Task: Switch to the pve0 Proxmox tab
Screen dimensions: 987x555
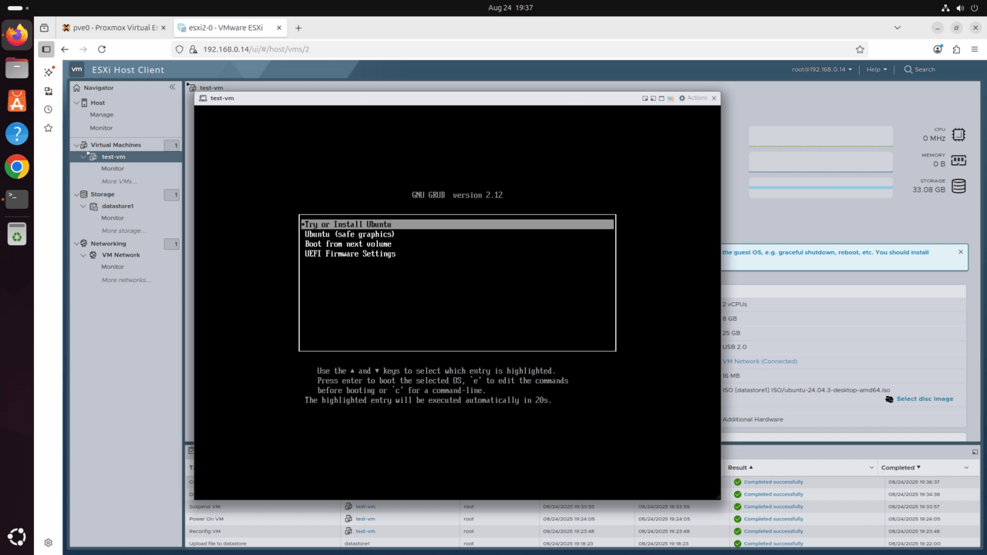Action: (x=114, y=28)
